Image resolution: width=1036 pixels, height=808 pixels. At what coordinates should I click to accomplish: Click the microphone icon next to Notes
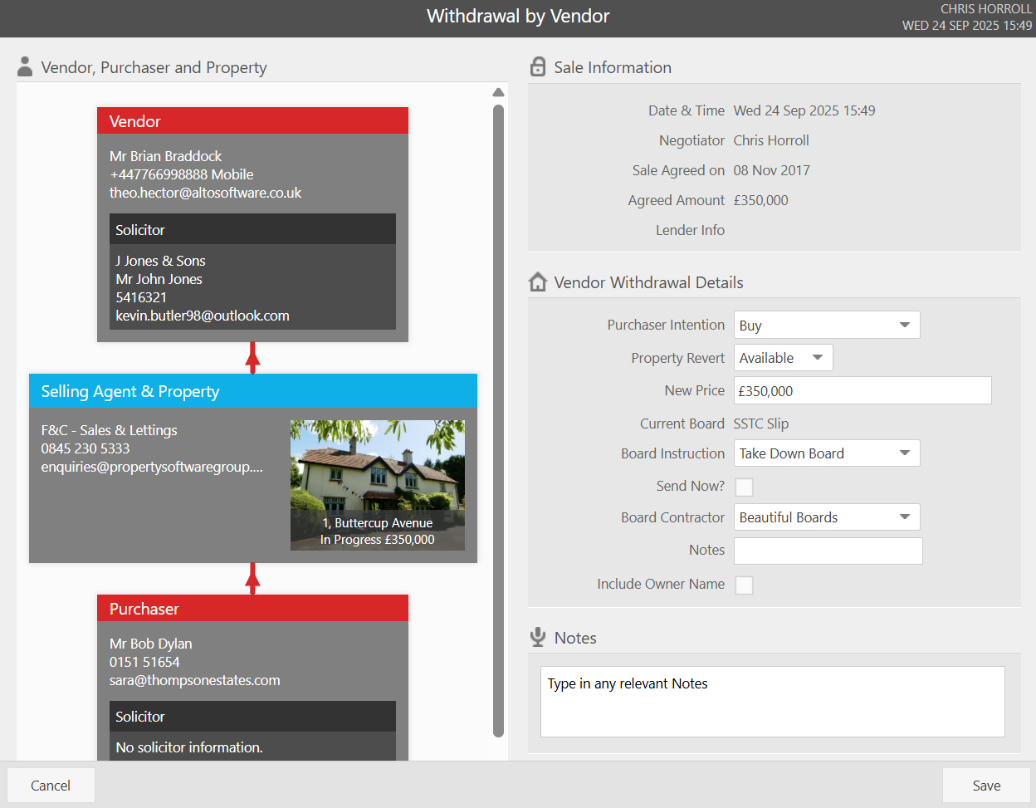538,637
